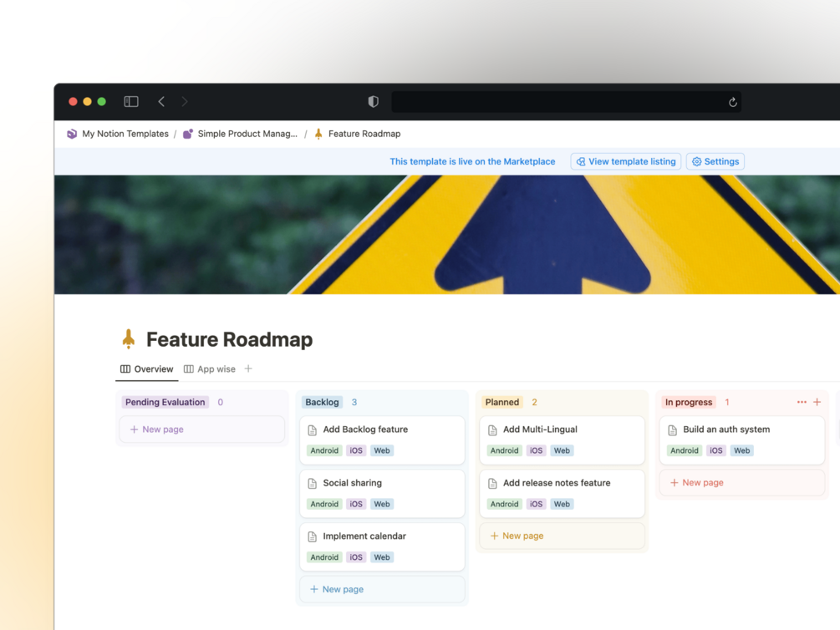
Task: Click page icon on Add release notes
Action: [492, 483]
